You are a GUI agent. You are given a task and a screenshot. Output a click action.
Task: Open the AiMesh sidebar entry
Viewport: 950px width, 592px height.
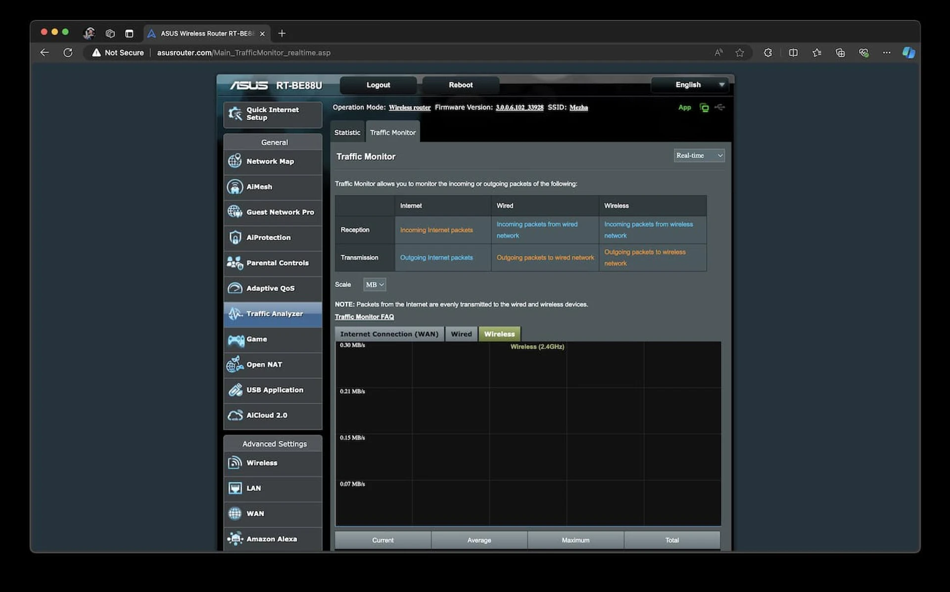273,187
